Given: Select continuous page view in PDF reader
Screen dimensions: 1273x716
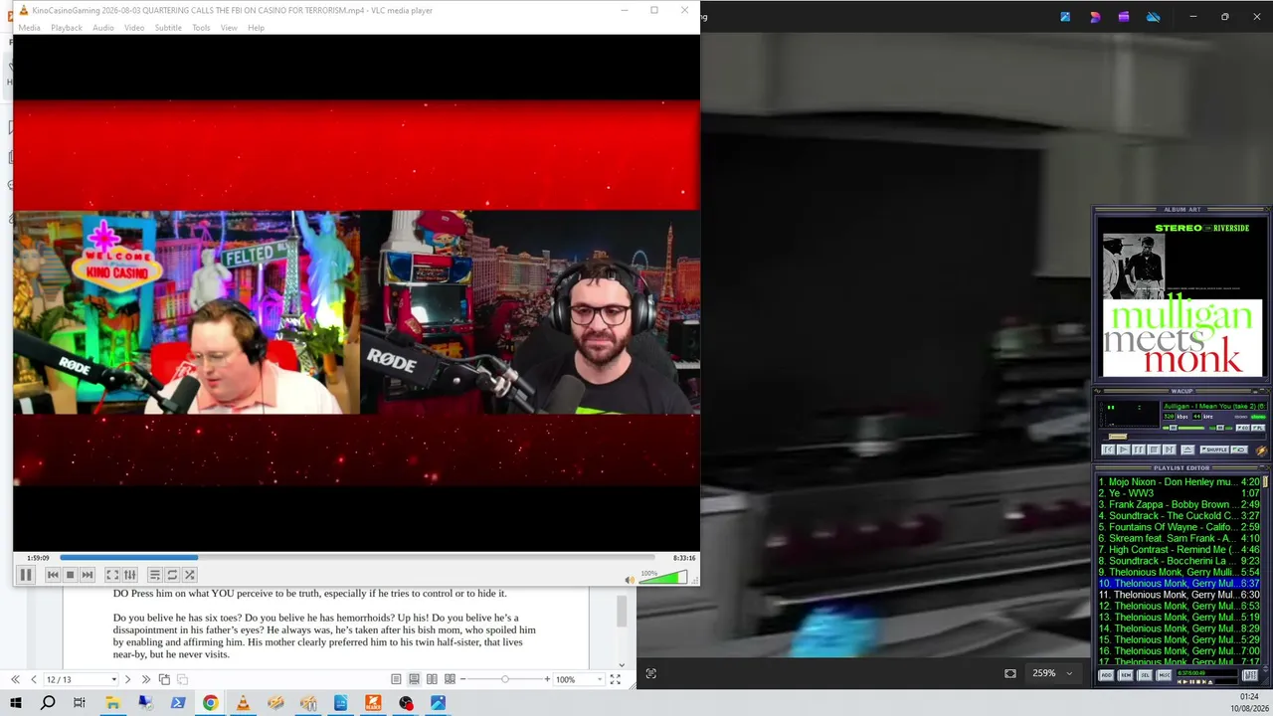Looking at the screenshot, I should [414, 679].
